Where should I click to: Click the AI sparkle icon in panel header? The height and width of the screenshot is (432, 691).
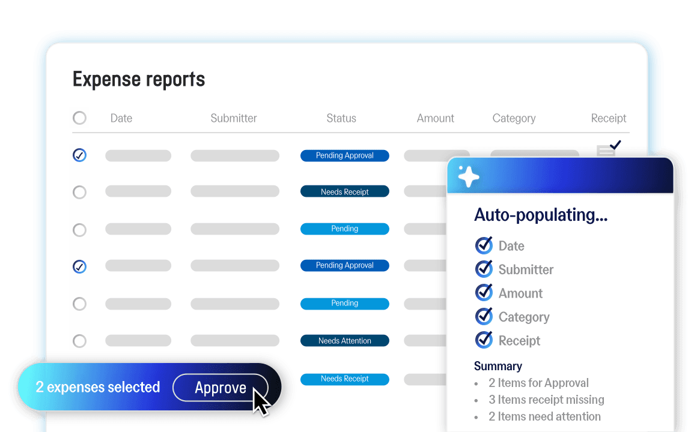(469, 176)
